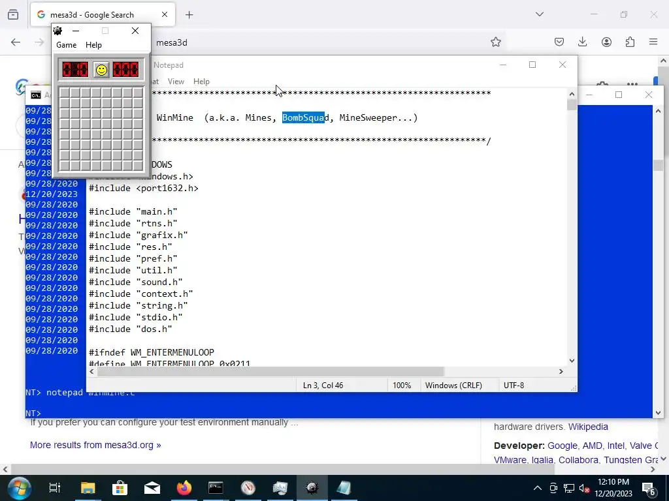The width and height of the screenshot is (669, 501).
Task: Click the muted volume tray icon
Action: (585, 488)
